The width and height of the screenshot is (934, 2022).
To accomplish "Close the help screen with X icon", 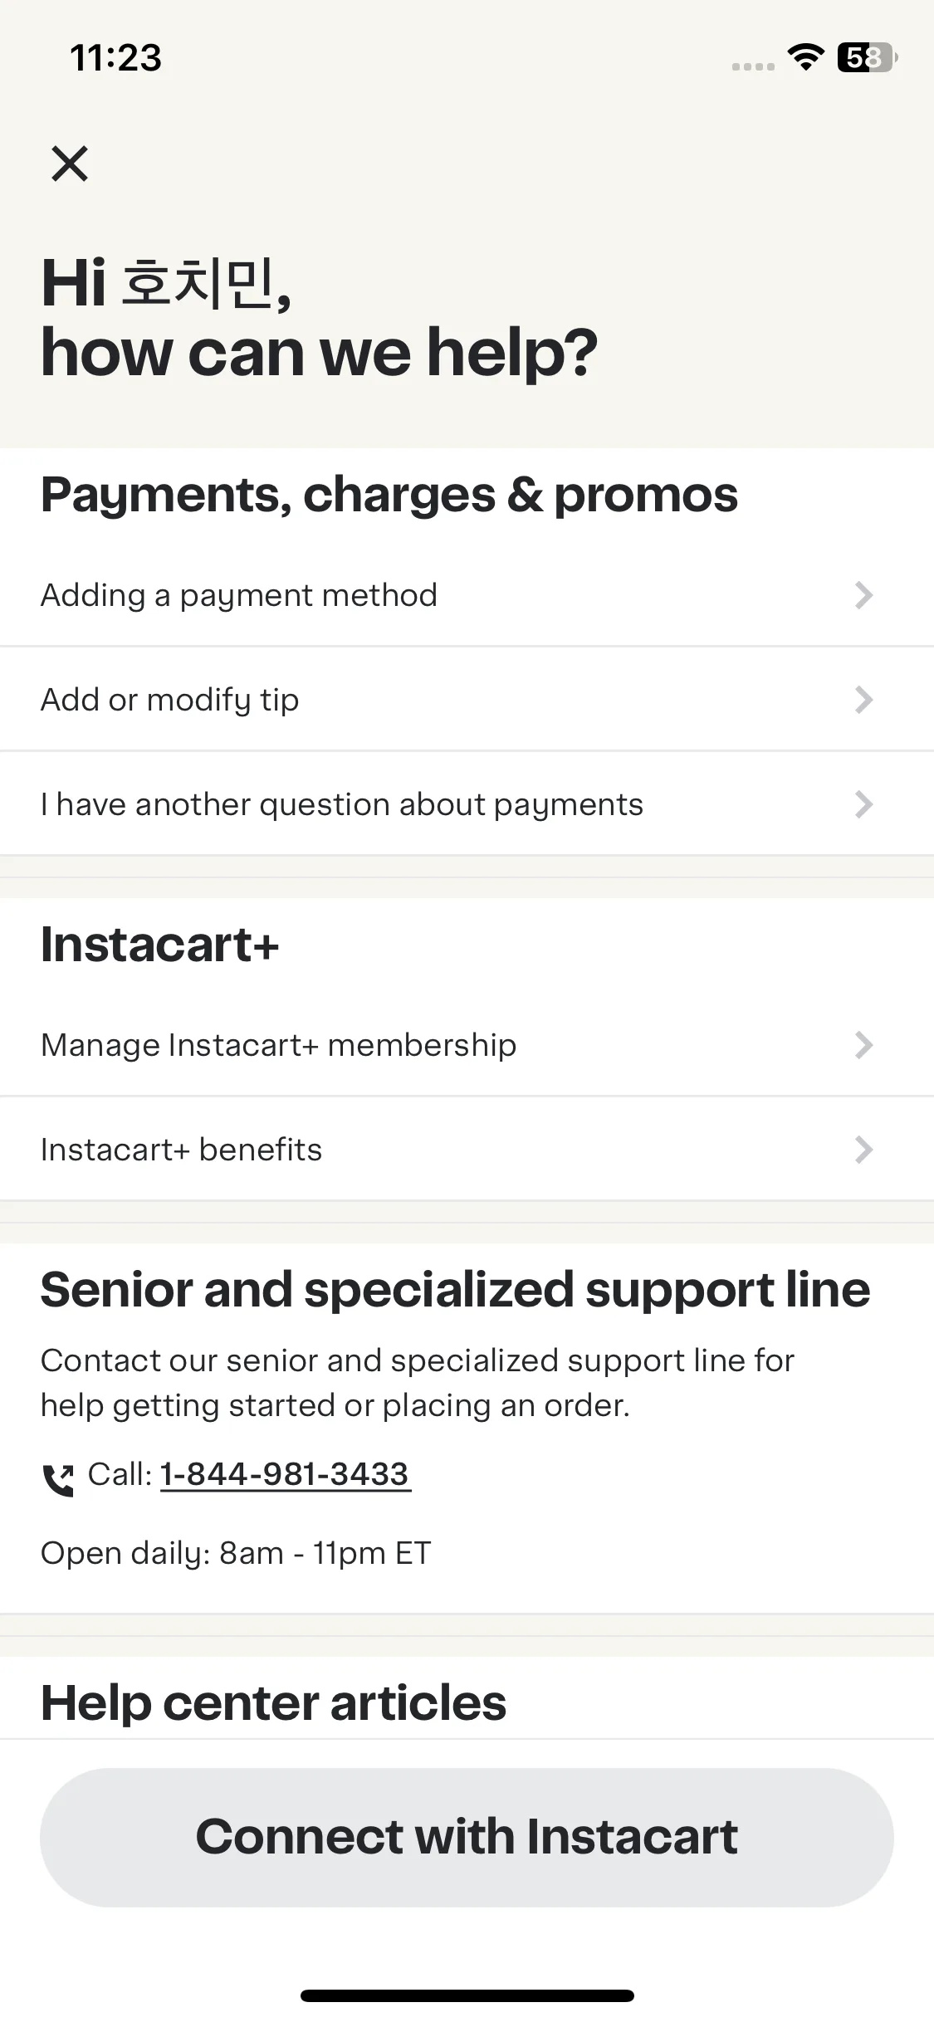I will click(x=70, y=164).
